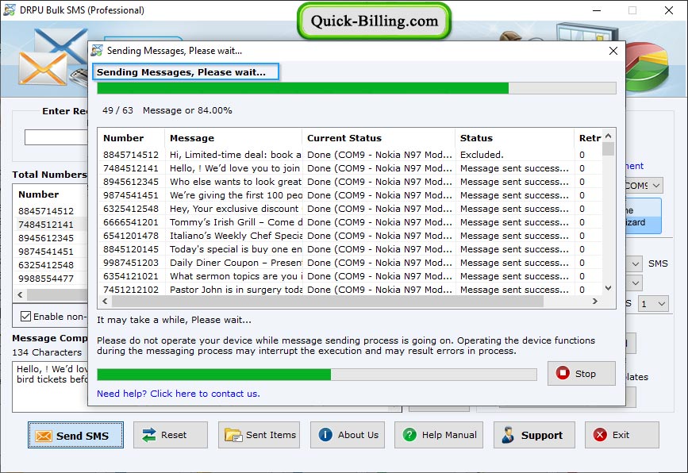Click the Status column header

click(x=514, y=138)
